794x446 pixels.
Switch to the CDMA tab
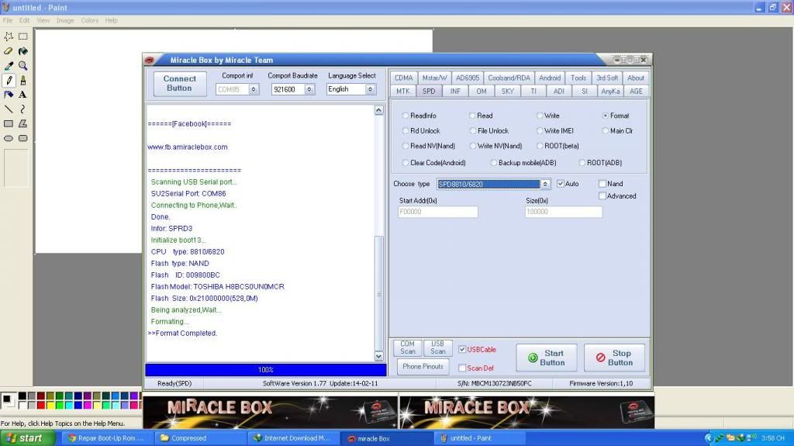(x=403, y=78)
